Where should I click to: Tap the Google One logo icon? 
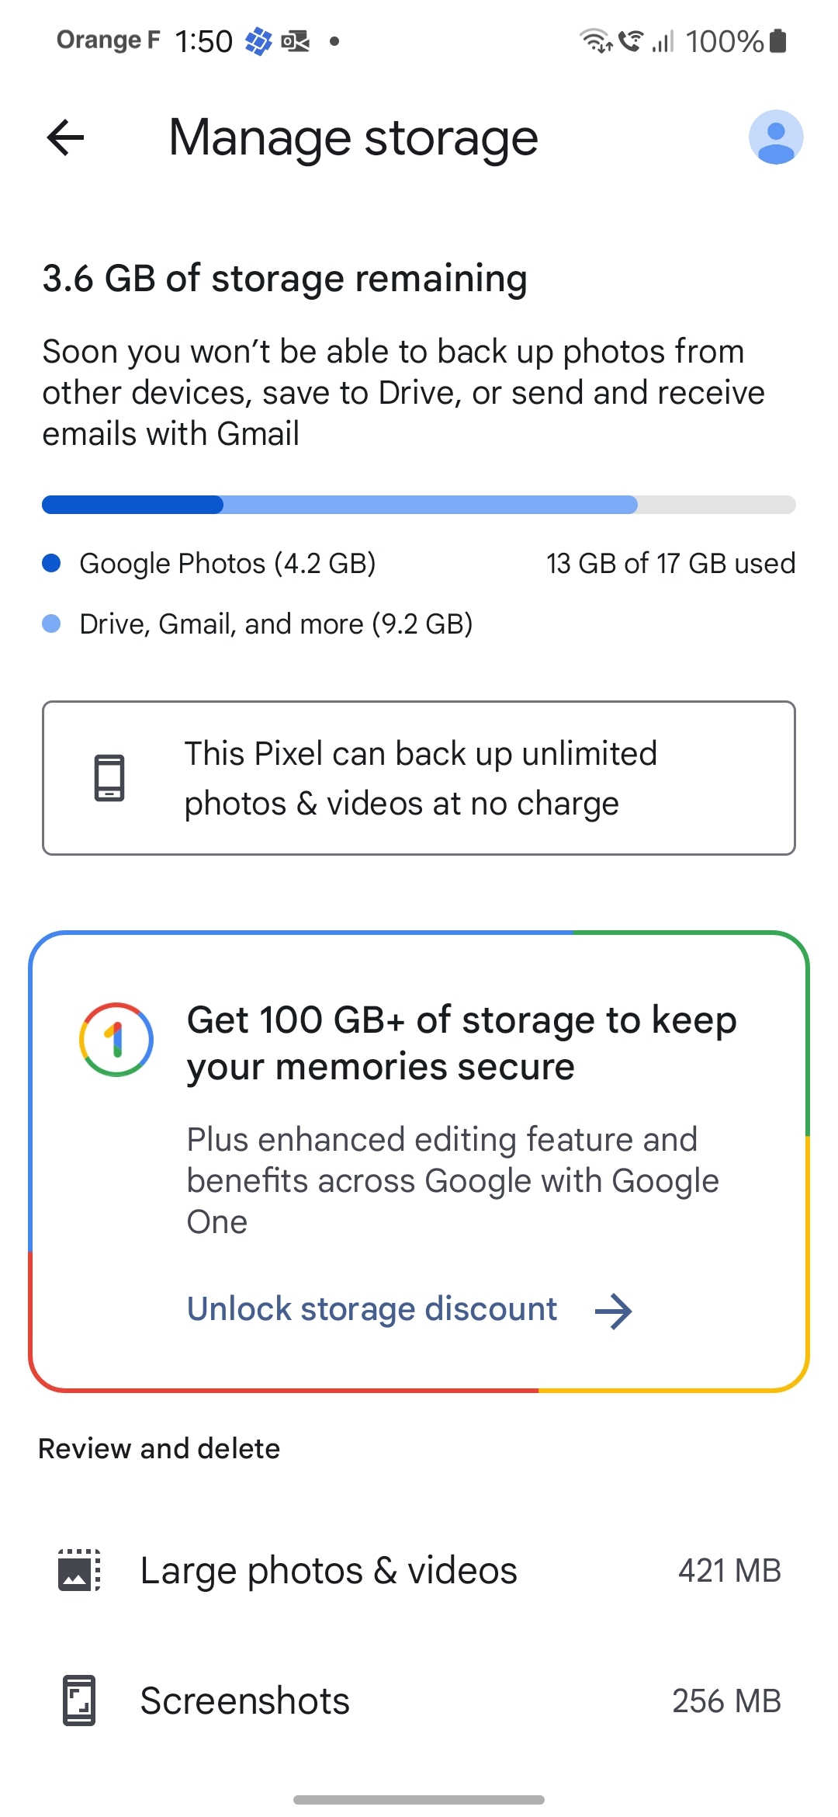(116, 1040)
